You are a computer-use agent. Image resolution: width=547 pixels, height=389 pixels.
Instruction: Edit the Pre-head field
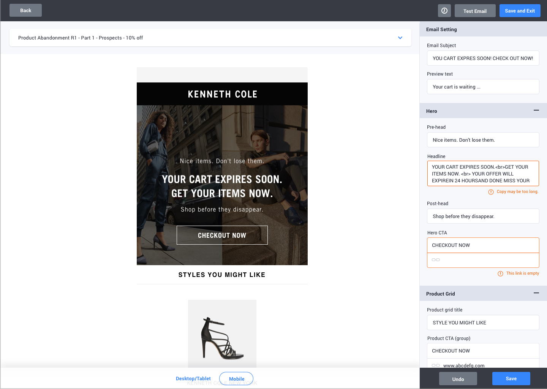pos(483,140)
